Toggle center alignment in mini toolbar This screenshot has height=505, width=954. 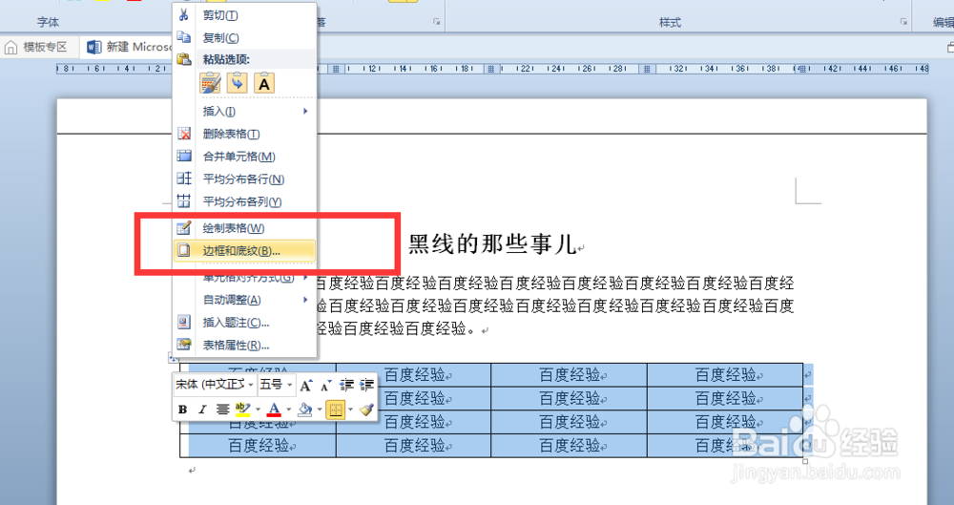tap(223, 410)
